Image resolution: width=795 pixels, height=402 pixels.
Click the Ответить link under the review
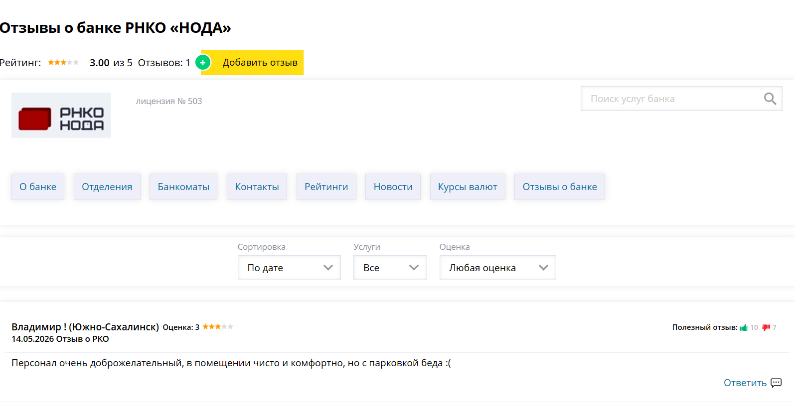click(x=745, y=383)
